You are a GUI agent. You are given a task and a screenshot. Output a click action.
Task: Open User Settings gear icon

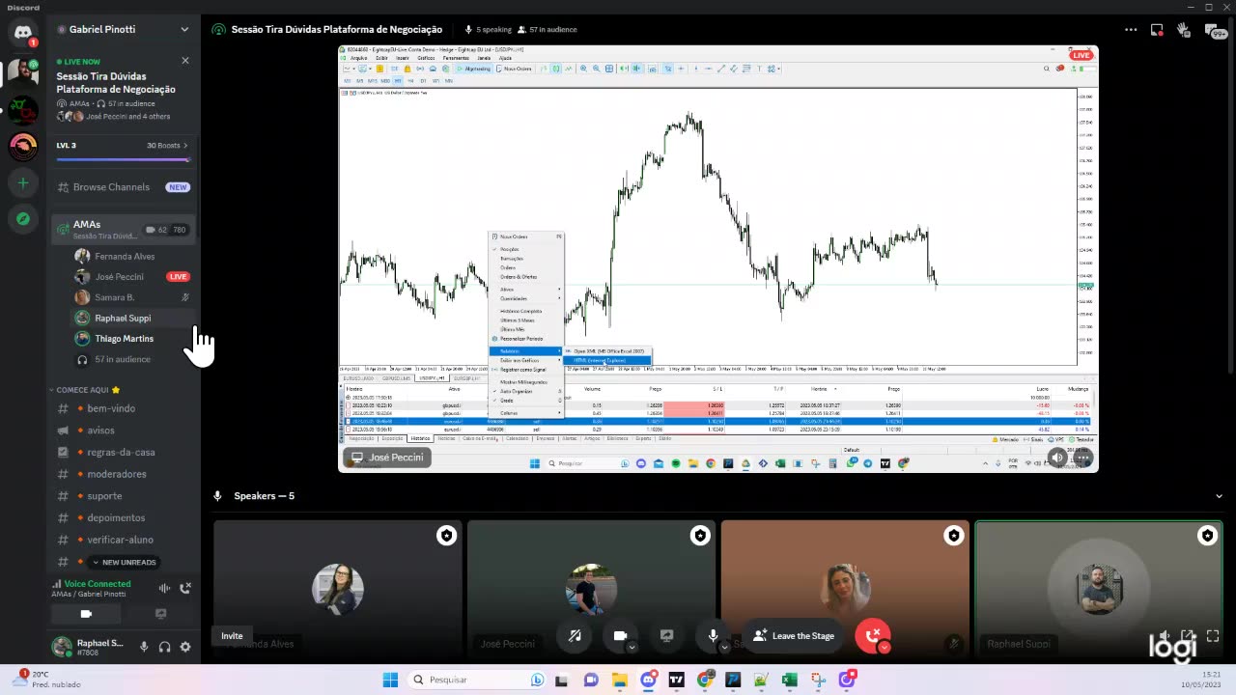click(x=185, y=647)
